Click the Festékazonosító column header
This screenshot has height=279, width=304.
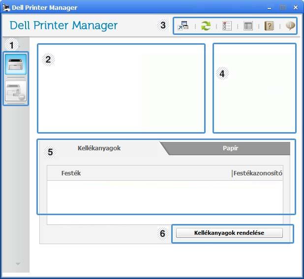(x=258, y=173)
